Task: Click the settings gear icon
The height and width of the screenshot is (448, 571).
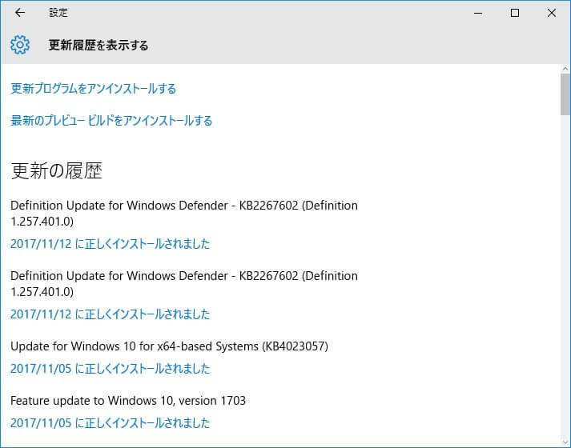Action: pyautogui.click(x=20, y=45)
